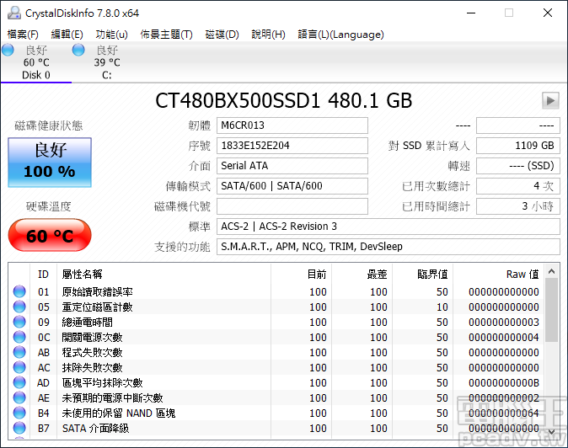Open the 功能(u) menu
Image resolution: width=568 pixels, height=448 pixels.
click(x=111, y=35)
